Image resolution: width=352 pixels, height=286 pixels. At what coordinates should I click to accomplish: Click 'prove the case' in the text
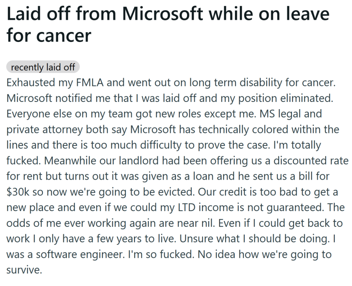(x=233, y=145)
